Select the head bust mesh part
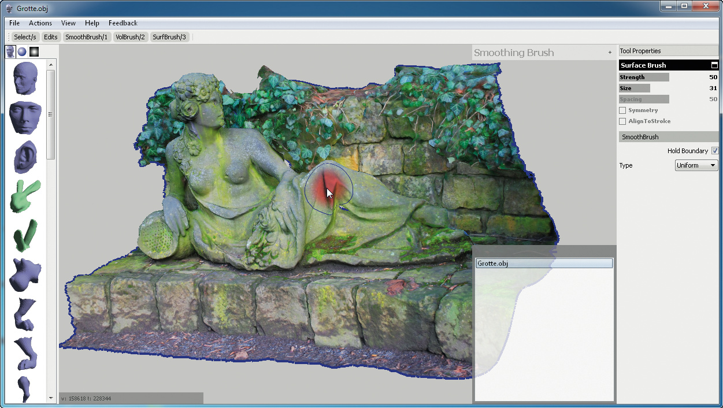The width and height of the screenshot is (723, 408). 25,79
